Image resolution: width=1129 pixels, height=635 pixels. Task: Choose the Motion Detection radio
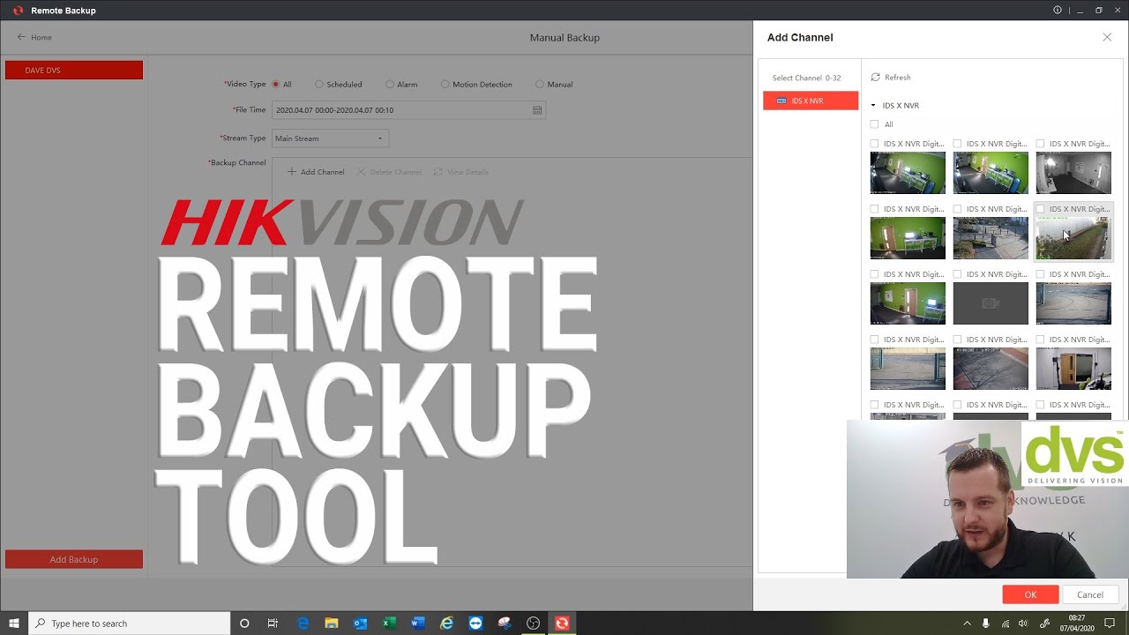tap(445, 85)
